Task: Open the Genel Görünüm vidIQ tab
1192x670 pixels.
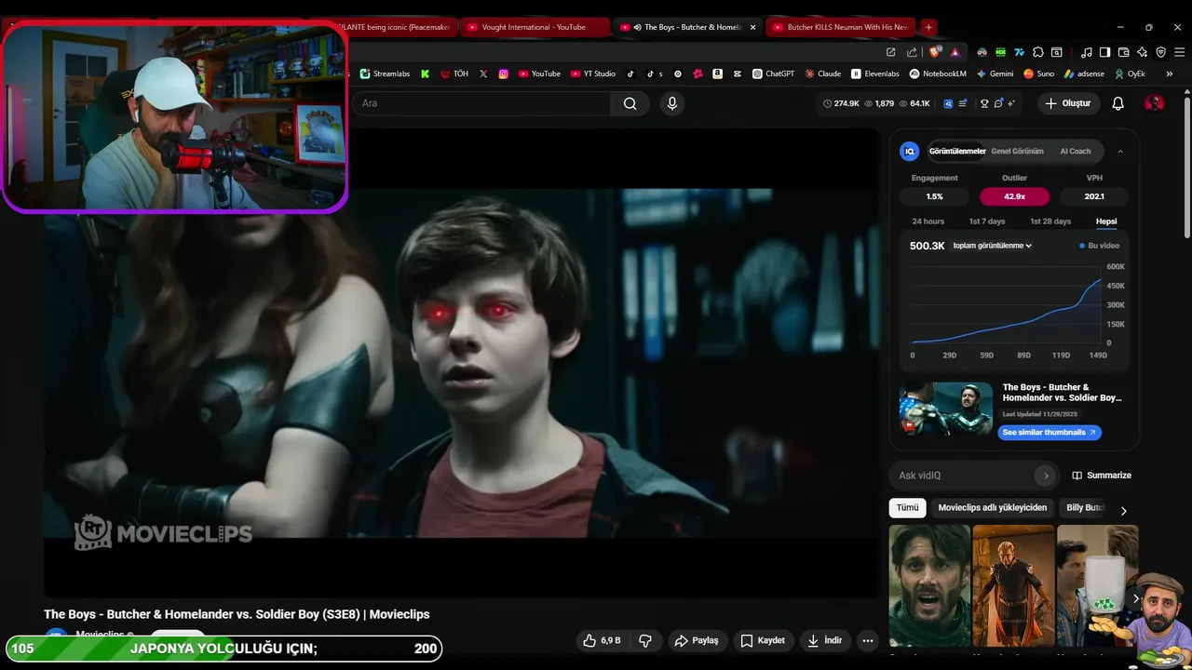Action: click(1017, 151)
